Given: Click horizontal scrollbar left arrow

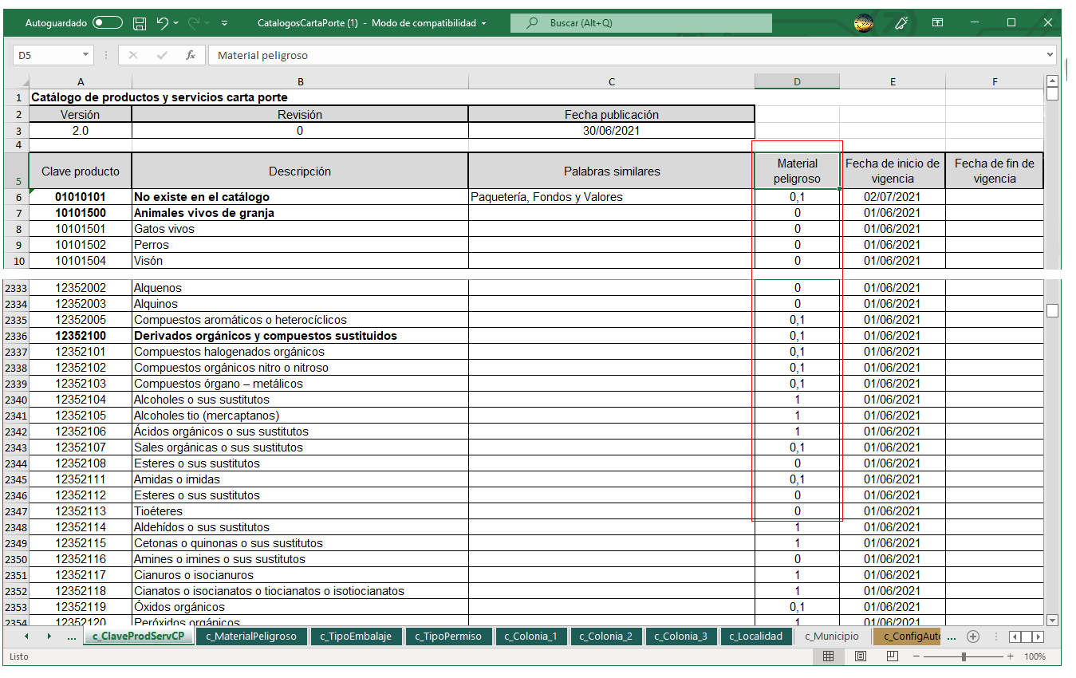Looking at the screenshot, I should [x=1015, y=637].
